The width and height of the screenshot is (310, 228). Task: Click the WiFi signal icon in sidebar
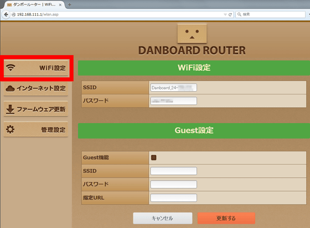[11, 68]
